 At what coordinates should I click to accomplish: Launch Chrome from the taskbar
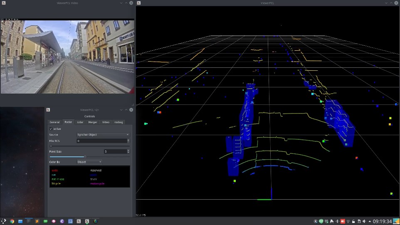(x=12, y=221)
